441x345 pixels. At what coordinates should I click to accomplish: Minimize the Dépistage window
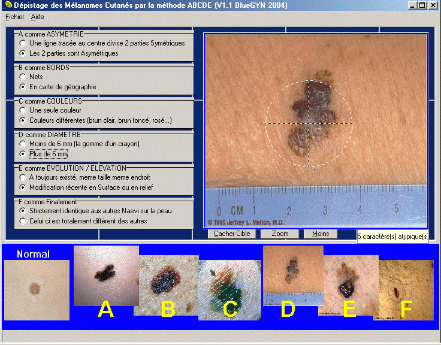click(x=412, y=5)
